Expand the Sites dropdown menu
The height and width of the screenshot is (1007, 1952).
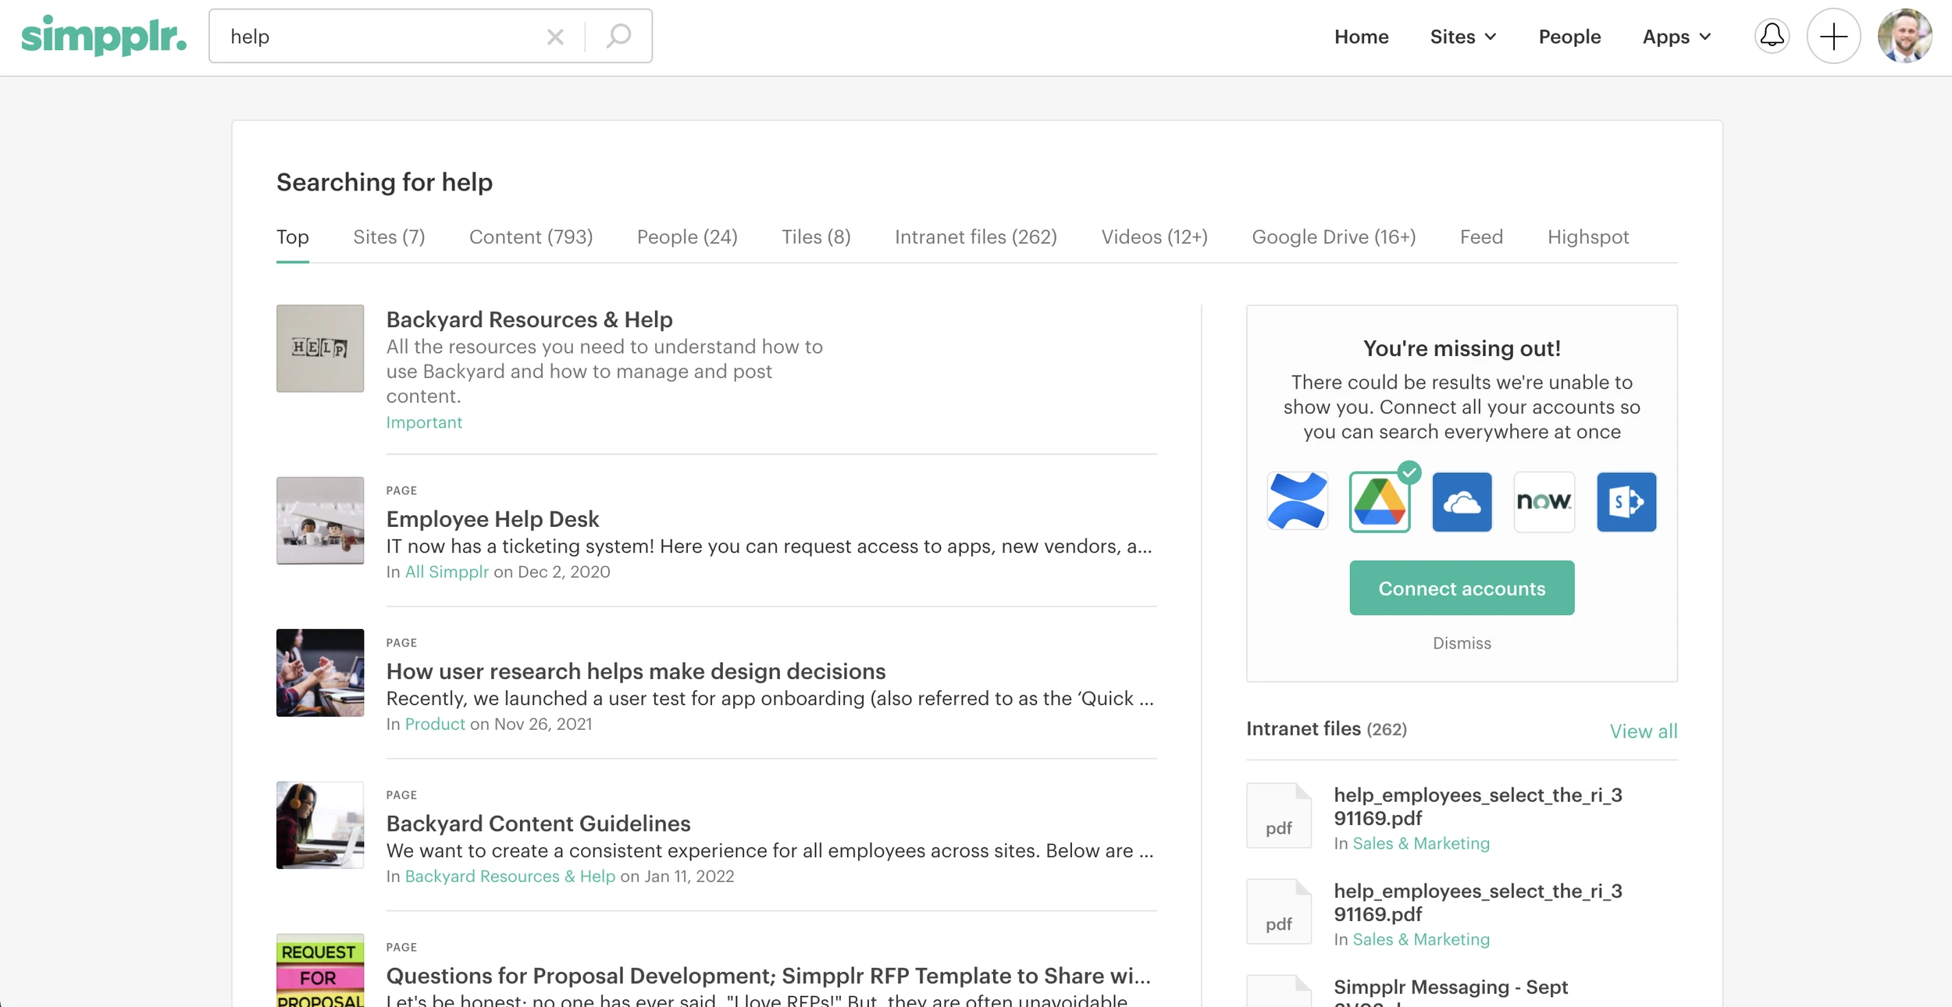point(1463,37)
